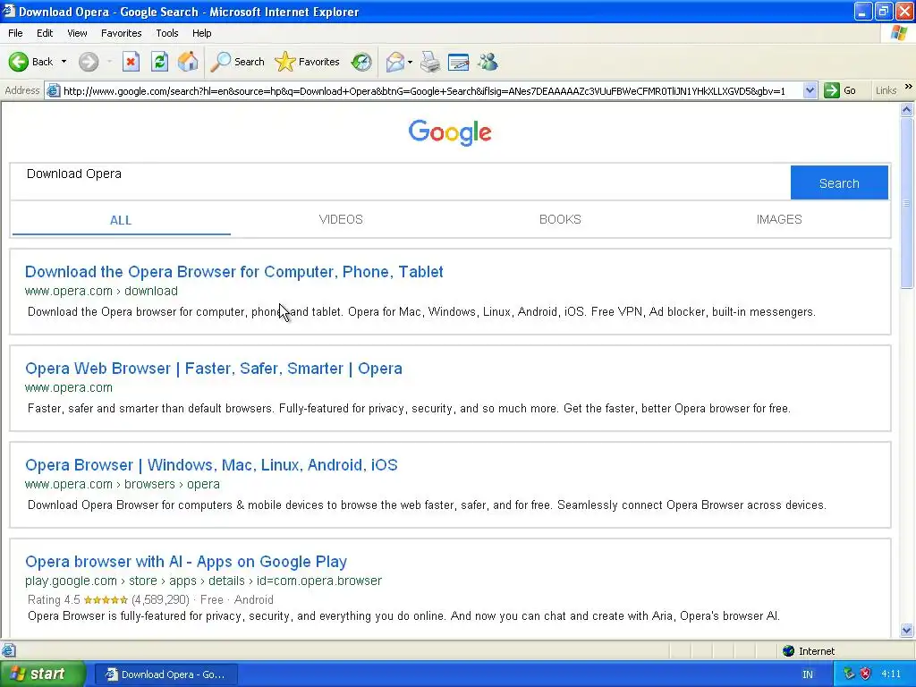
Task: Click the vertical scrollbar thumb
Action: tap(907, 202)
